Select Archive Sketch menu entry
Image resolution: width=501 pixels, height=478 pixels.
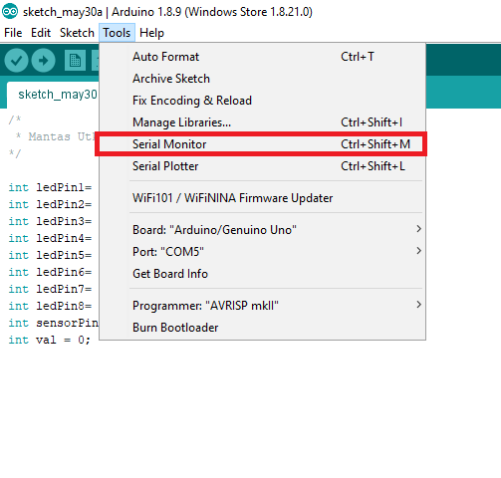tap(262, 79)
